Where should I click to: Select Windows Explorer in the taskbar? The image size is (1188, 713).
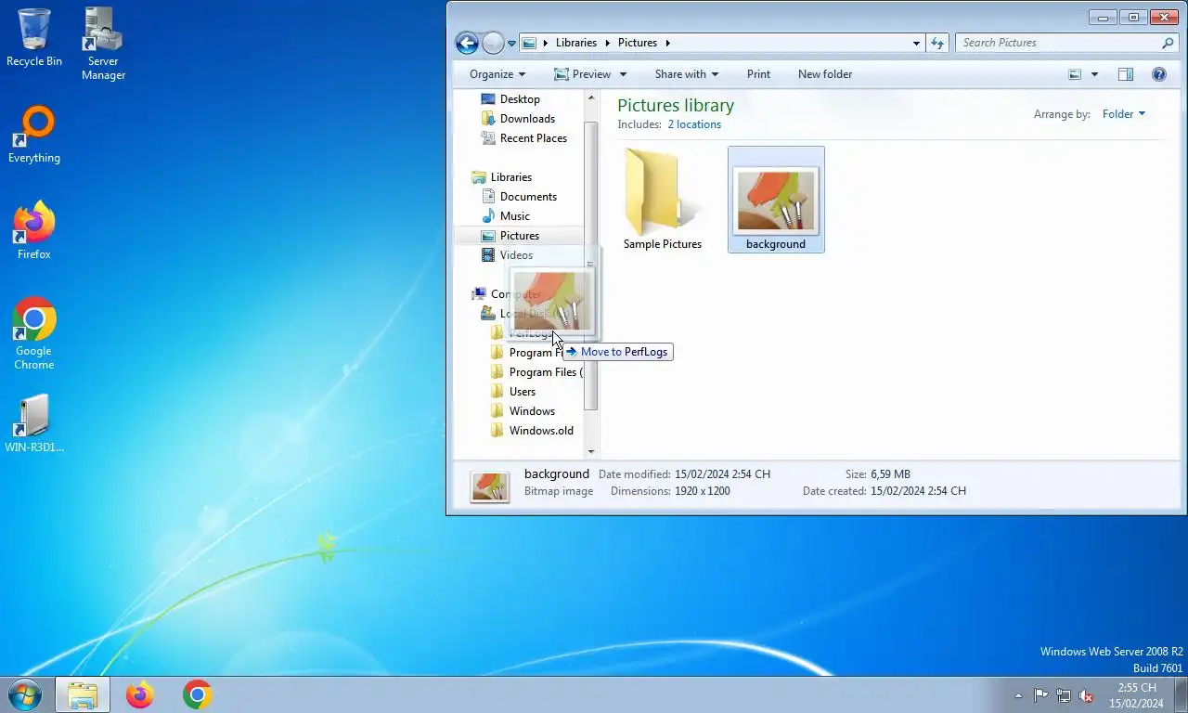click(x=83, y=694)
